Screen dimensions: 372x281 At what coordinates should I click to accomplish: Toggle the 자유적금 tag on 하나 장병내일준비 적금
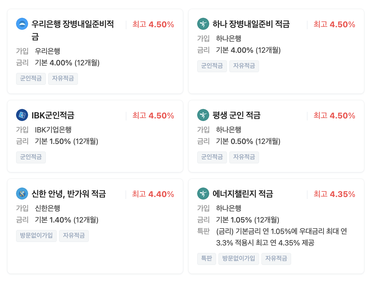tap(244, 66)
